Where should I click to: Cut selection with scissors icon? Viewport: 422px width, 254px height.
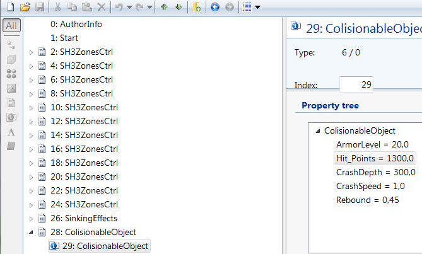click(x=57, y=7)
